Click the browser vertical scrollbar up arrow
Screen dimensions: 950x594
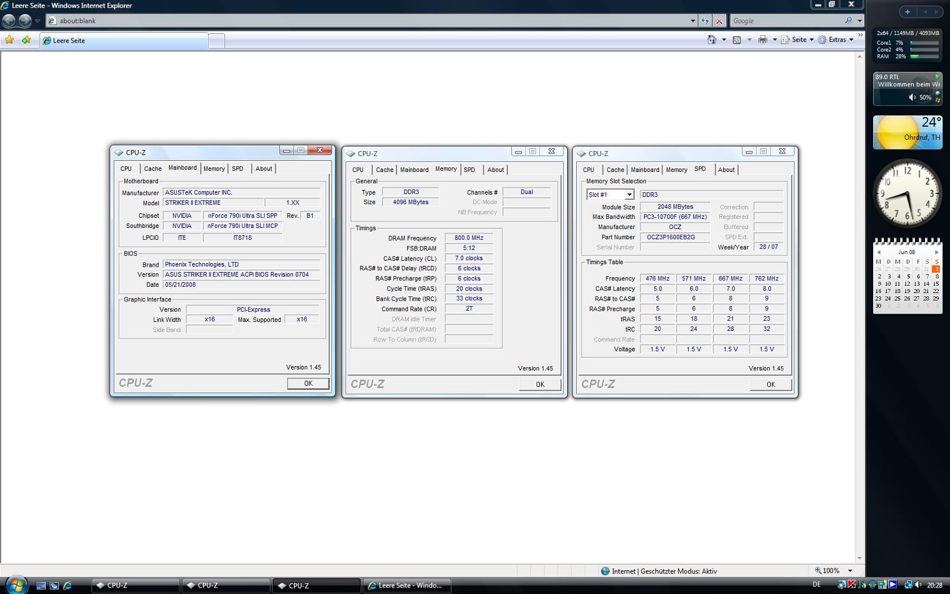[860, 57]
